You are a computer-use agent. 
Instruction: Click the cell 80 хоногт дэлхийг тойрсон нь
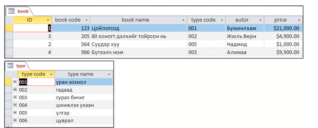(x=139, y=36)
